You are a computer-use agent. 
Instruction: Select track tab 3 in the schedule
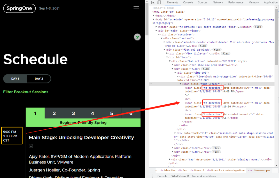[x=73, y=113]
